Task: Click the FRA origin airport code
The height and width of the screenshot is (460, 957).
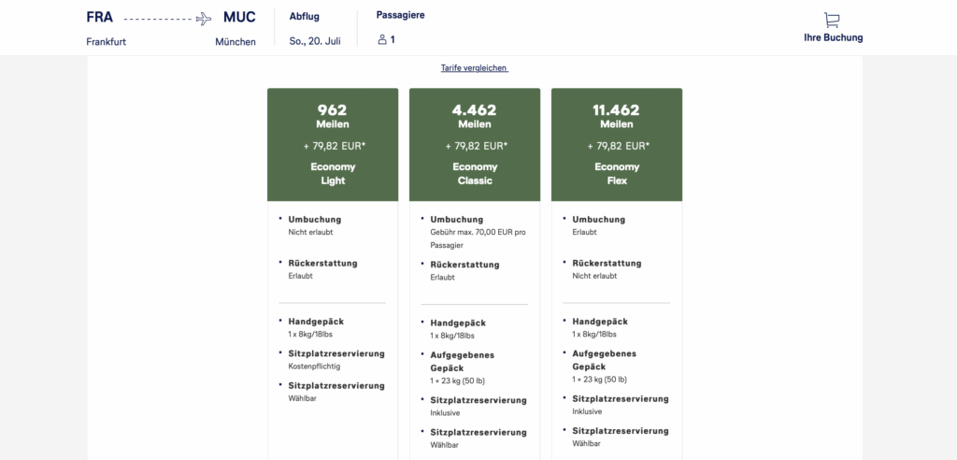Action: [x=100, y=17]
